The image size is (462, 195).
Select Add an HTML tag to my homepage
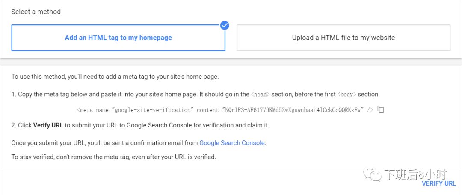tap(118, 38)
